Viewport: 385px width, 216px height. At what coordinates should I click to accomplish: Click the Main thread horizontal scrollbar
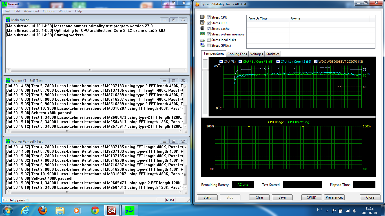pos(96,70)
